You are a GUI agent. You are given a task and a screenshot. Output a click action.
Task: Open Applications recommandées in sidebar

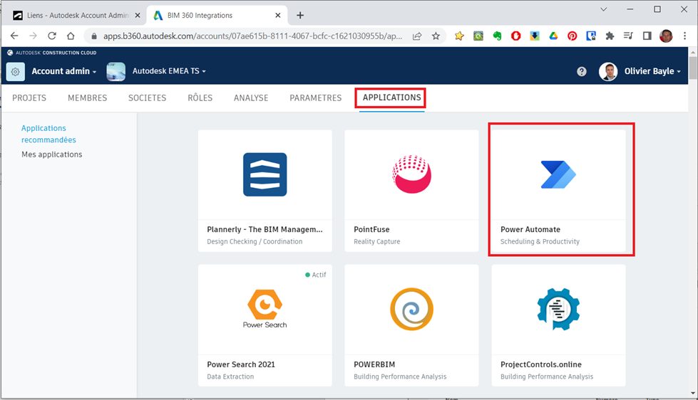tap(48, 134)
